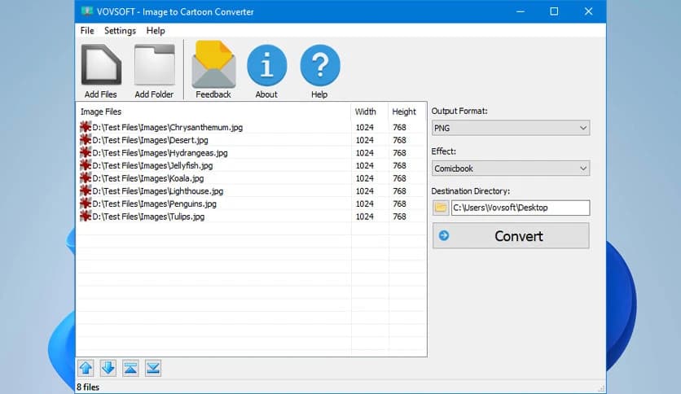Select the Koala.jpg file path row
The image size is (681, 394).
(x=147, y=178)
